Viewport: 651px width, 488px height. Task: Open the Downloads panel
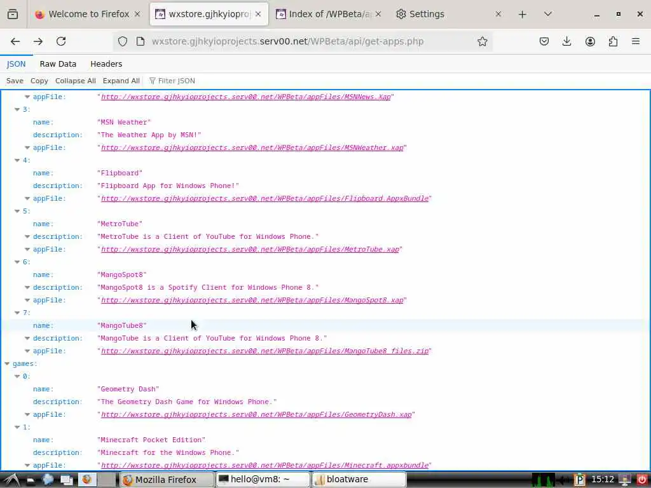(566, 41)
